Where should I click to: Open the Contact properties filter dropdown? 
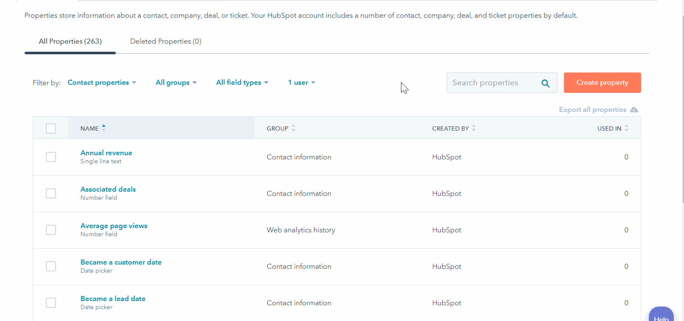pyautogui.click(x=102, y=83)
